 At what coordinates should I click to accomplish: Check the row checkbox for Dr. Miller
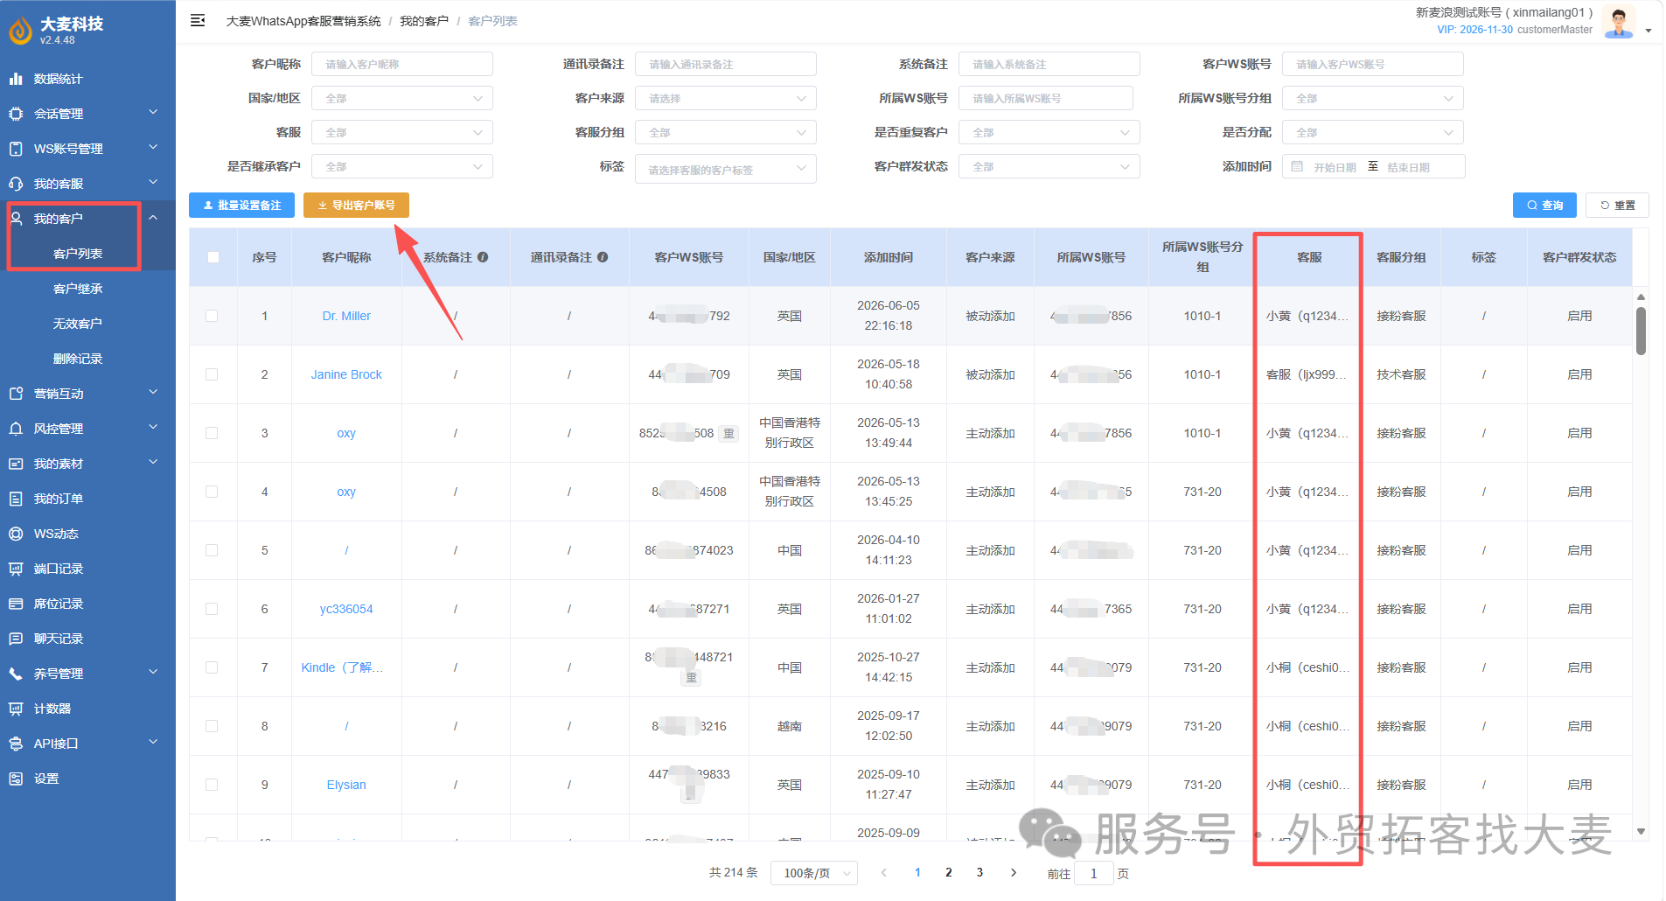pyautogui.click(x=212, y=316)
